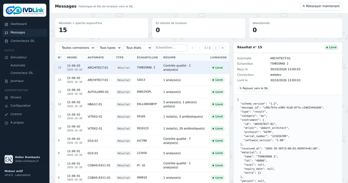Click the En attente de livraison card

click(199, 28)
